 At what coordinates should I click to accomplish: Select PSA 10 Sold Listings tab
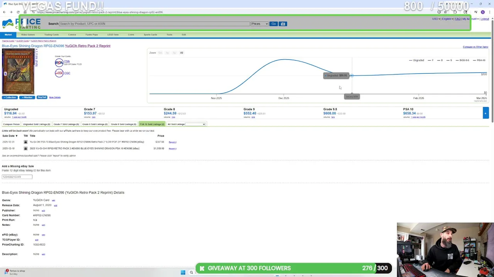152,124
